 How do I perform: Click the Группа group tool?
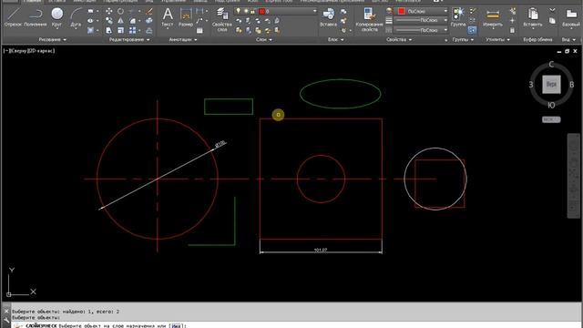pos(458,17)
